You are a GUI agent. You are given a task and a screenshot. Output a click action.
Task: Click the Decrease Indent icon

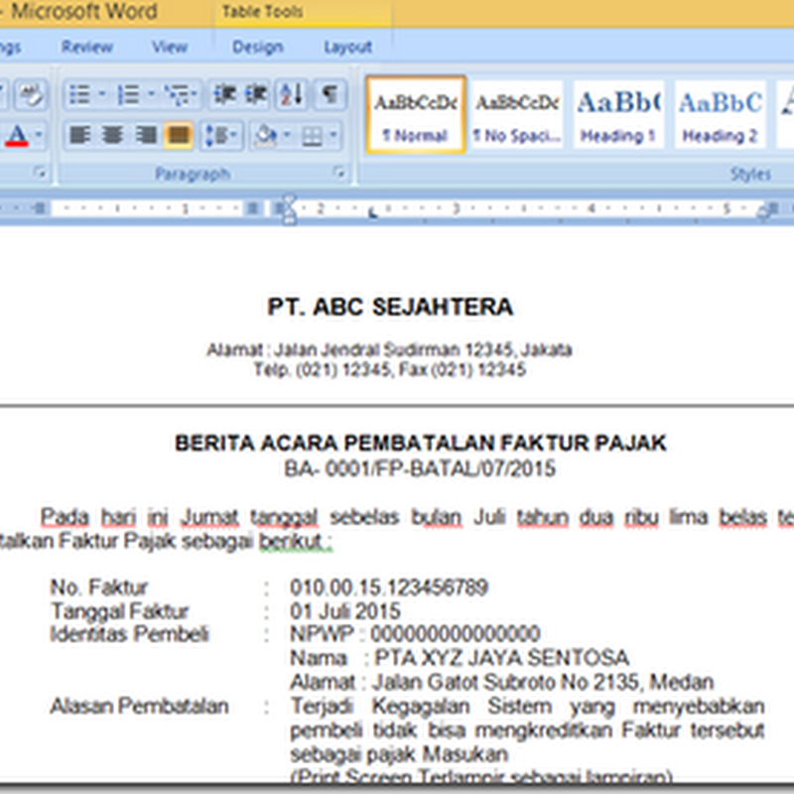click(x=223, y=94)
